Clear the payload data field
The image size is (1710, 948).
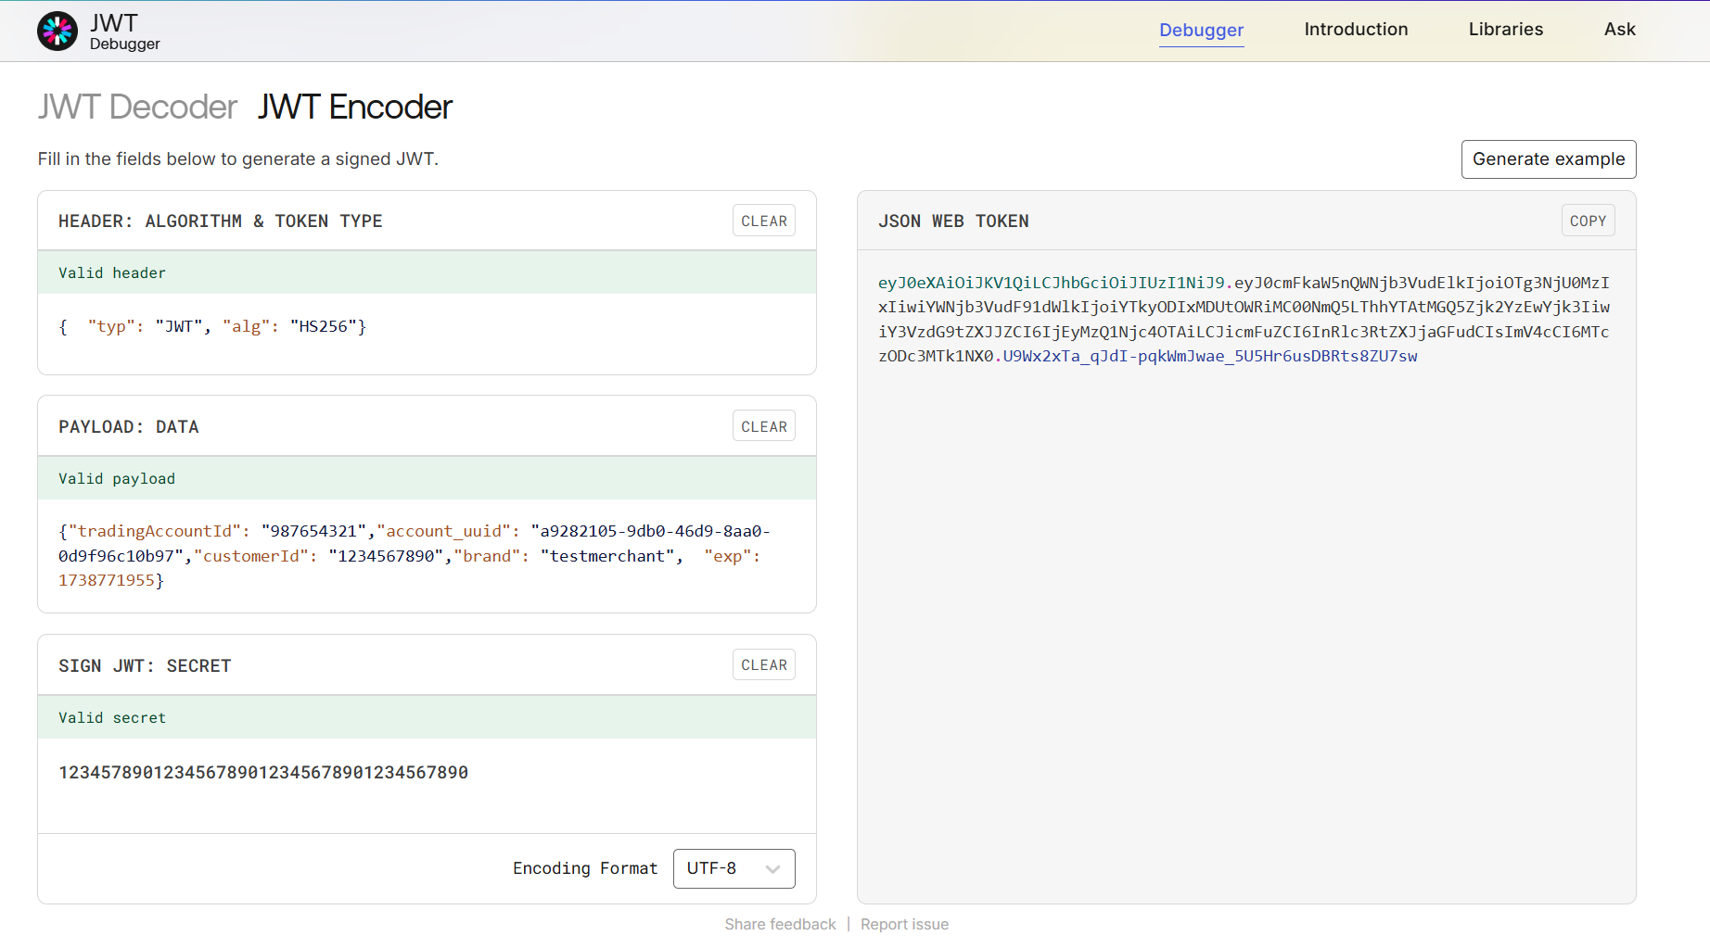[763, 426]
